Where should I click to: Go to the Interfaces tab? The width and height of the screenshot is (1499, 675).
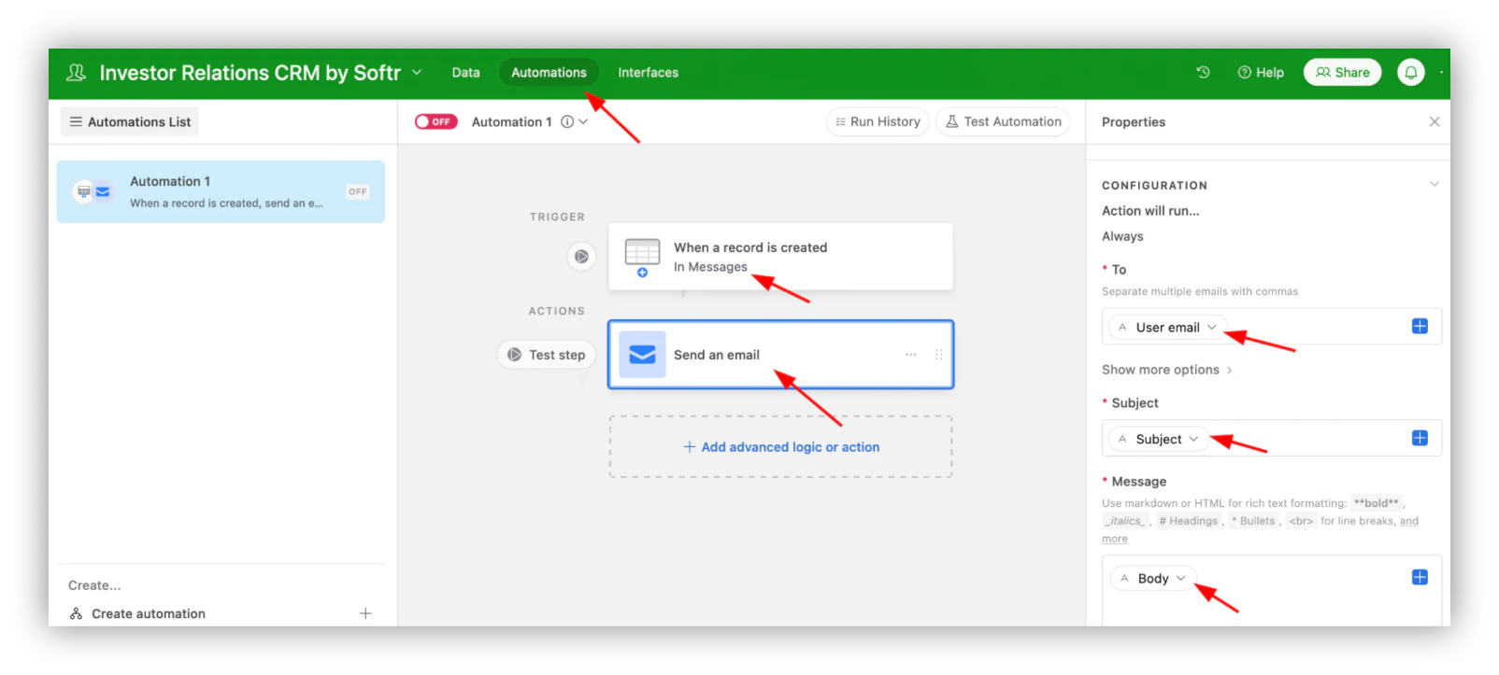pyautogui.click(x=648, y=72)
